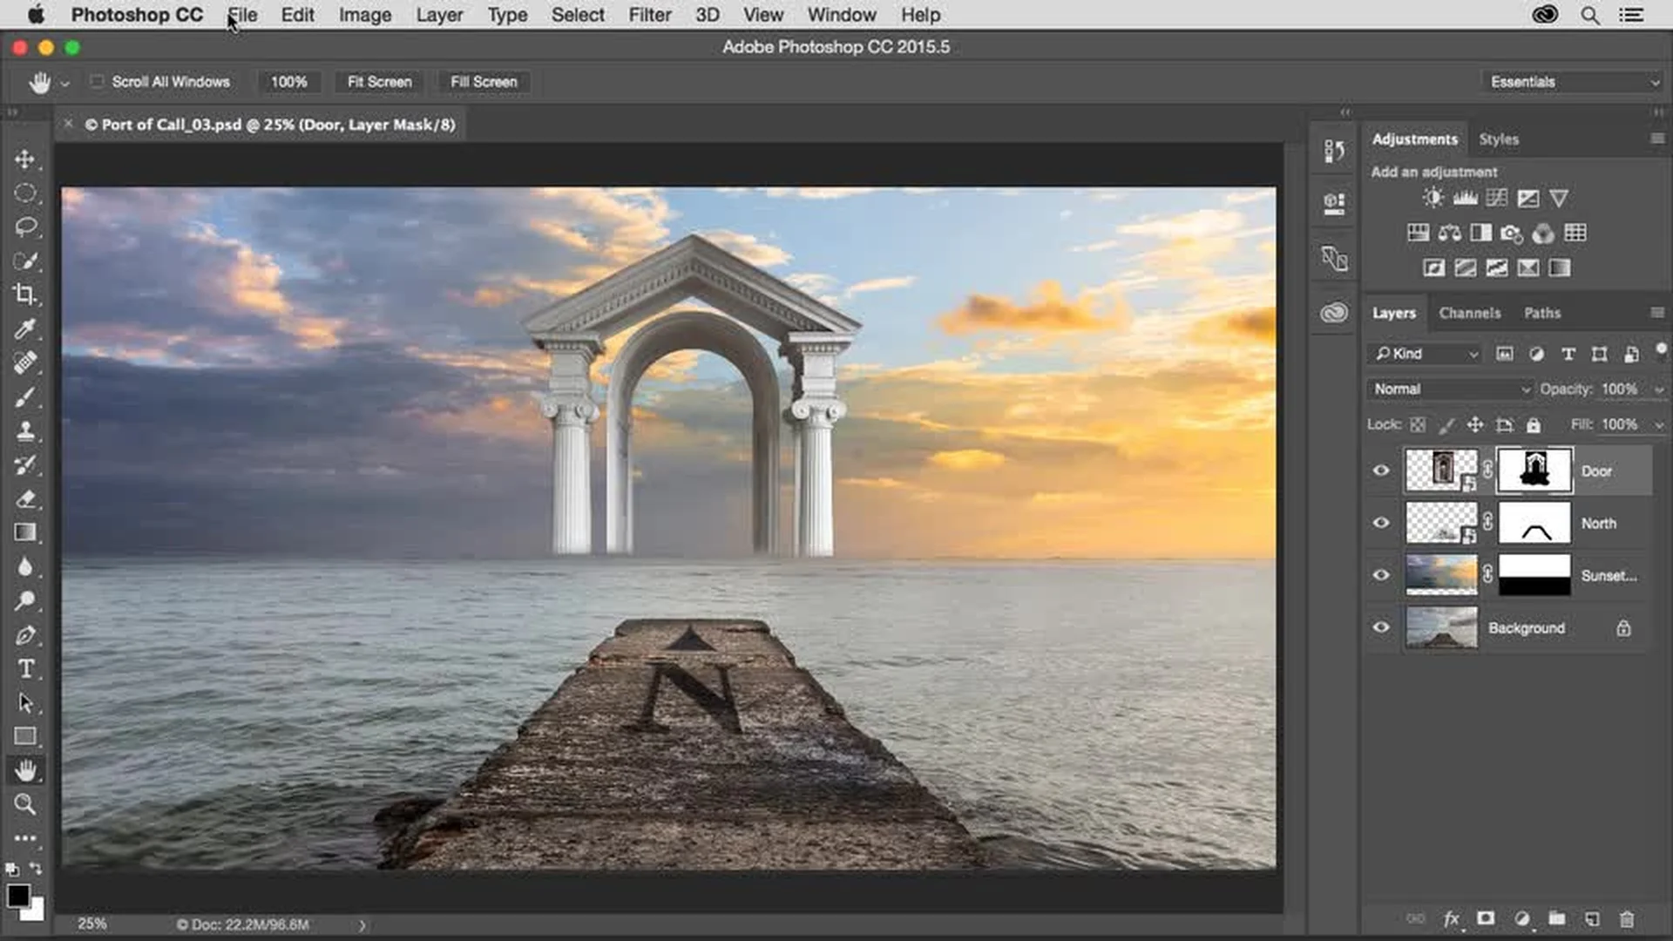Select the History Brush tool
Image resolution: width=1673 pixels, height=941 pixels.
point(24,464)
